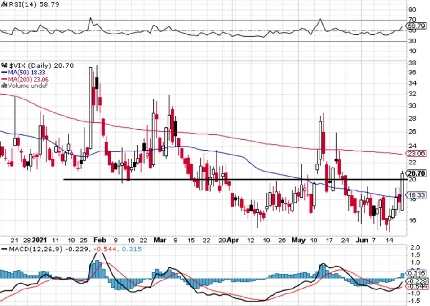Click the red MA(200) moving average line

[x=225, y=137]
